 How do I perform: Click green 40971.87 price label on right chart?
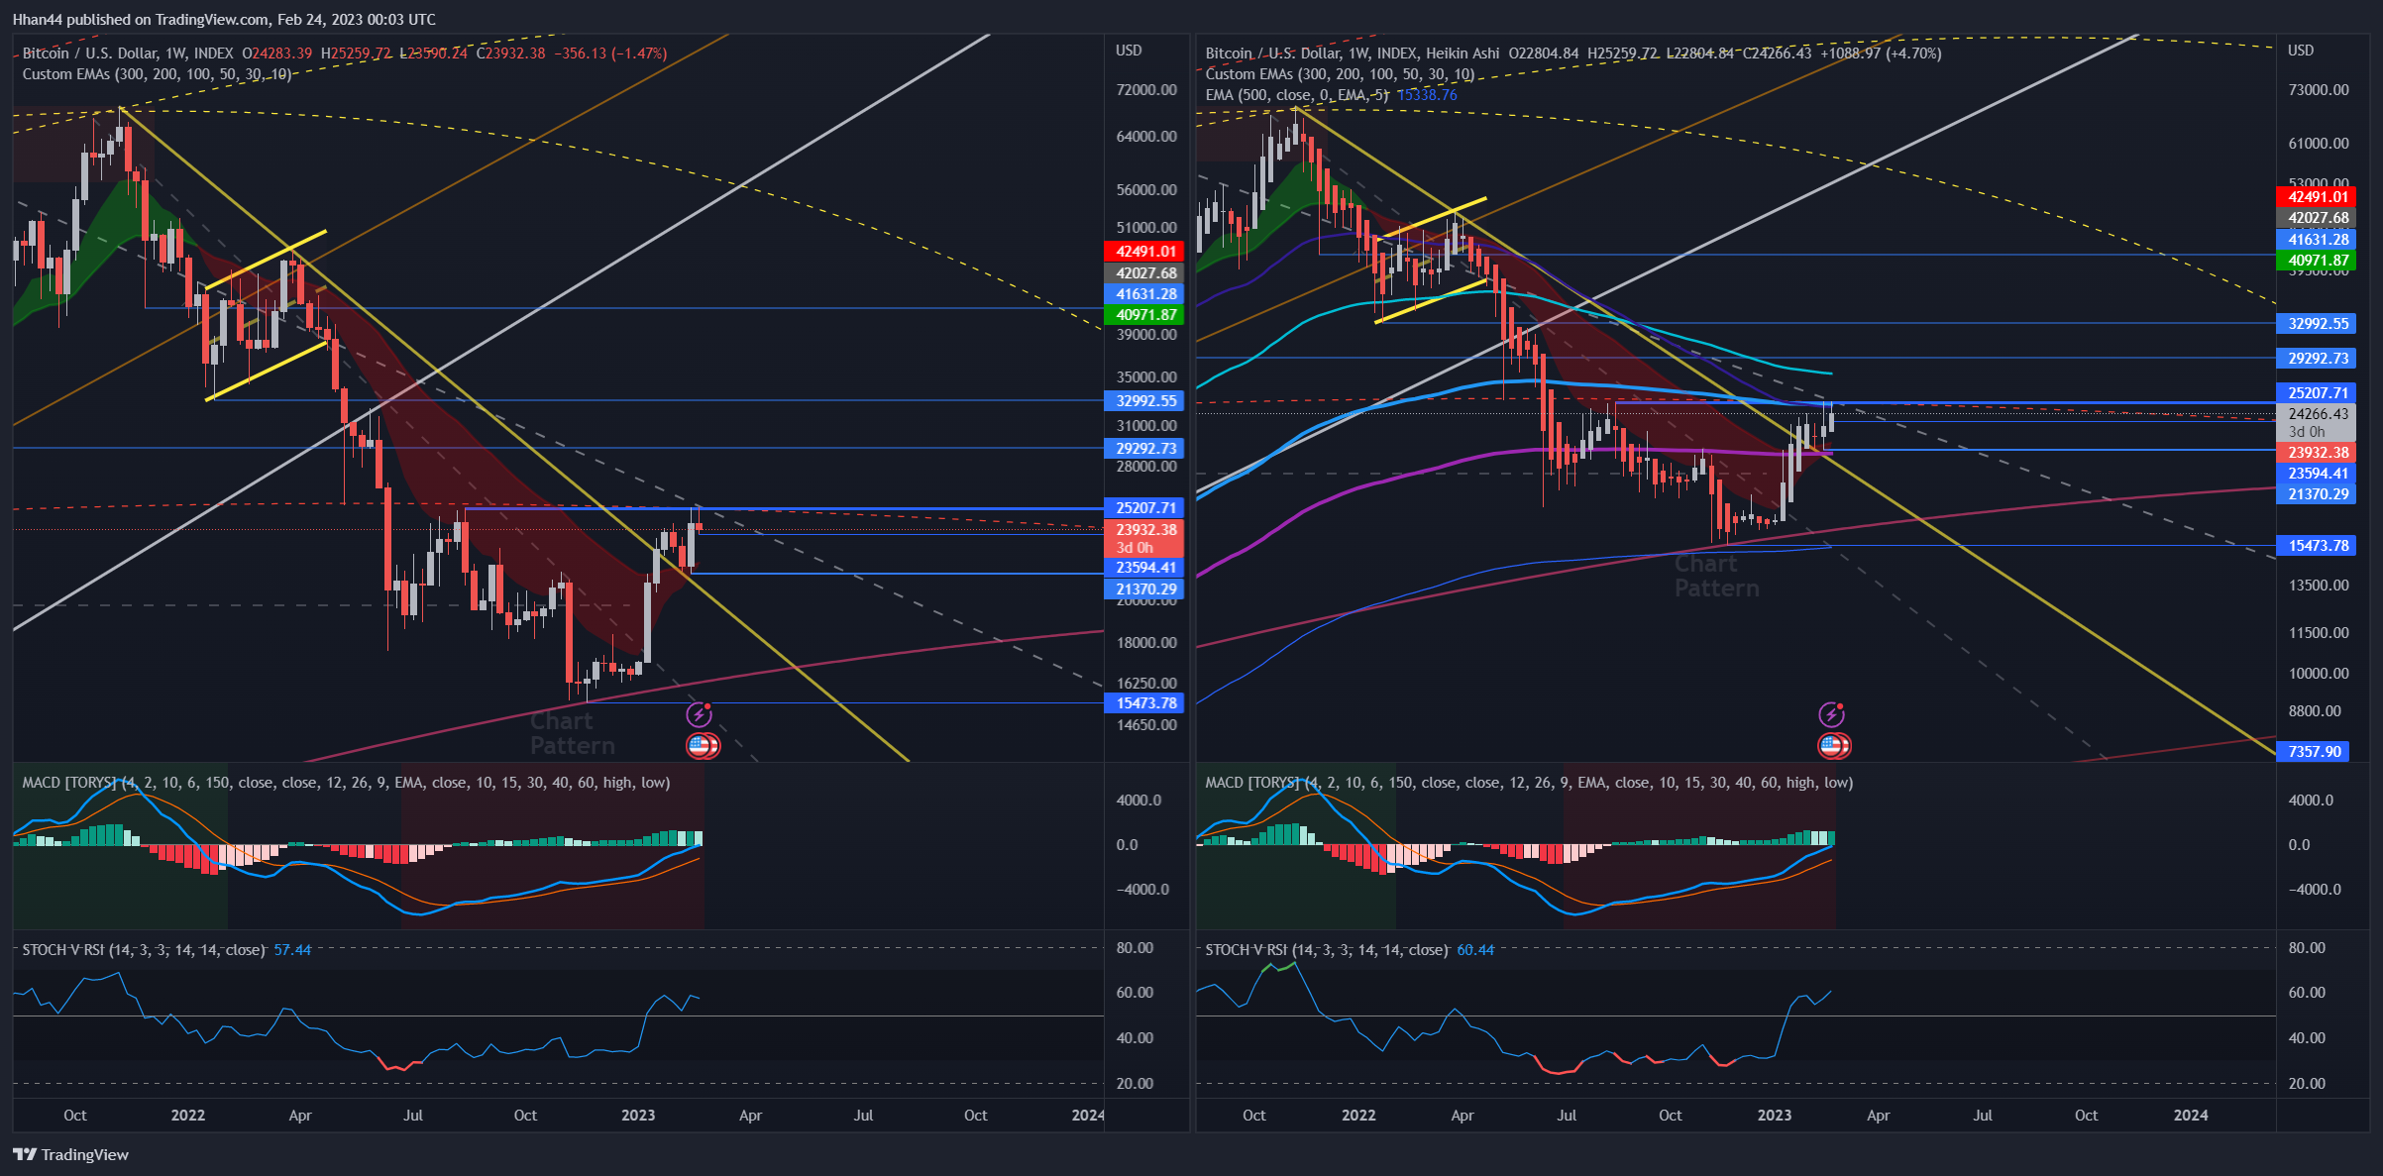click(x=2316, y=261)
